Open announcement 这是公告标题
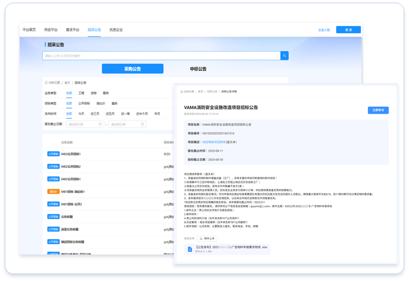The image size is (409, 281). [x=70, y=229]
